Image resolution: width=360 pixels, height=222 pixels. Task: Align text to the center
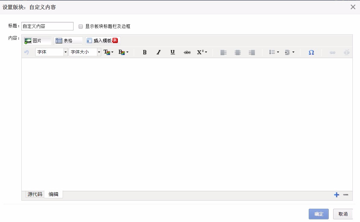click(238, 52)
